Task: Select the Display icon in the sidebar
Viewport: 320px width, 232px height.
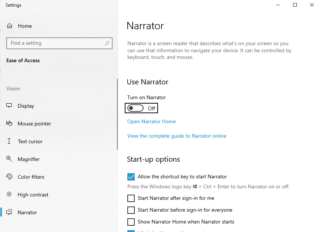Action: pos(9,106)
